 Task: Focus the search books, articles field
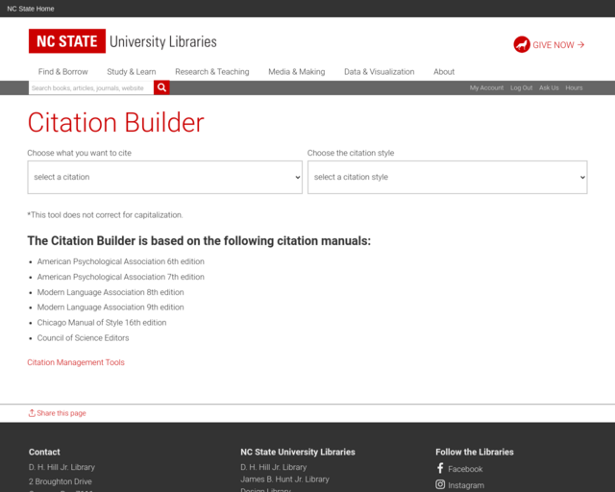coord(91,87)
